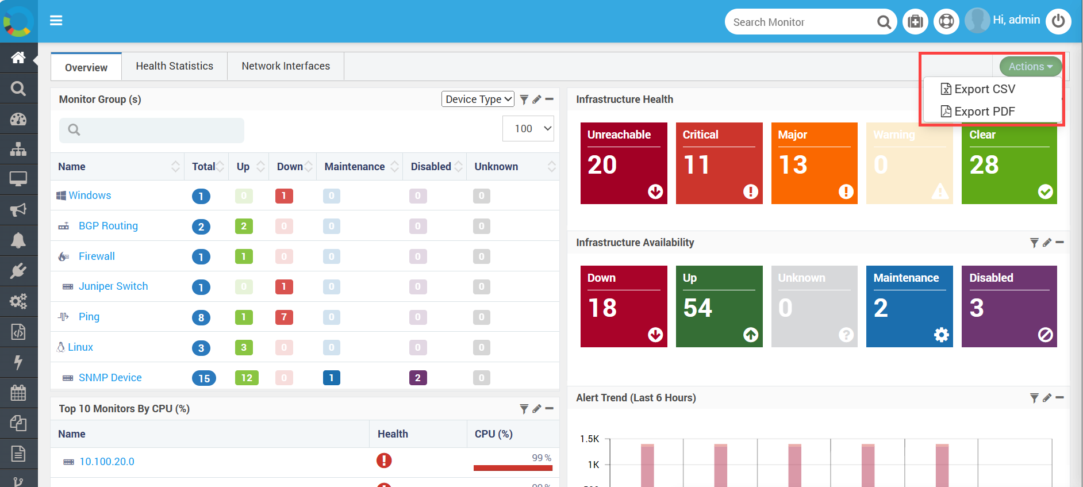Click the power logout icon
This screenshot has width=1083, height=487.
coord(1058,22)
